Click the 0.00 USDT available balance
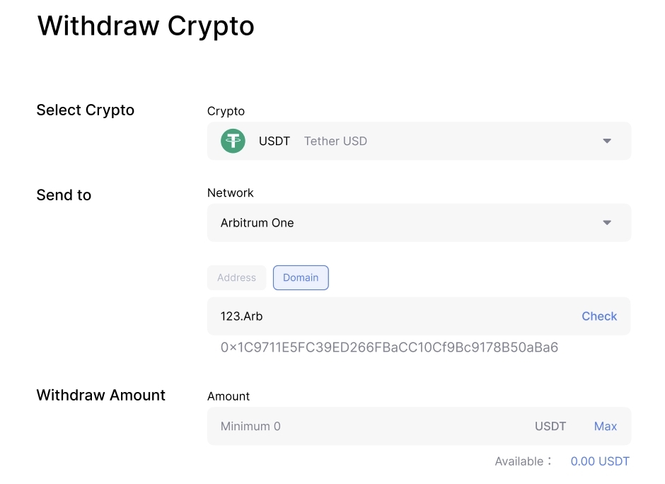665x484 pixels. 600,461
